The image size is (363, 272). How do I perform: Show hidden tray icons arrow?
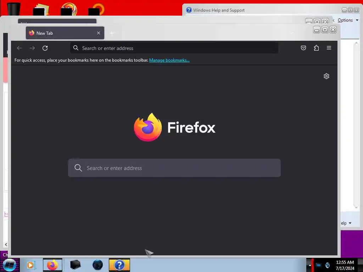point(310,265)
